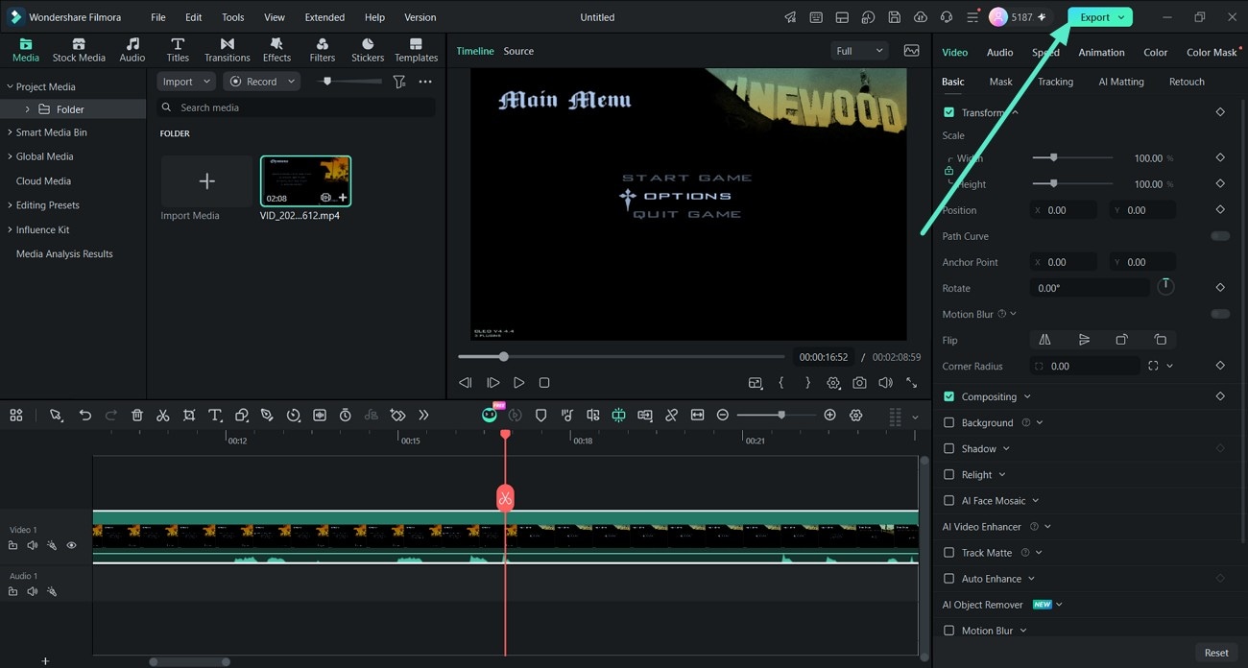Open the Record dropdown
Image resolution: width=1248 pixels, height=668 pixels.
click(262, 82)
